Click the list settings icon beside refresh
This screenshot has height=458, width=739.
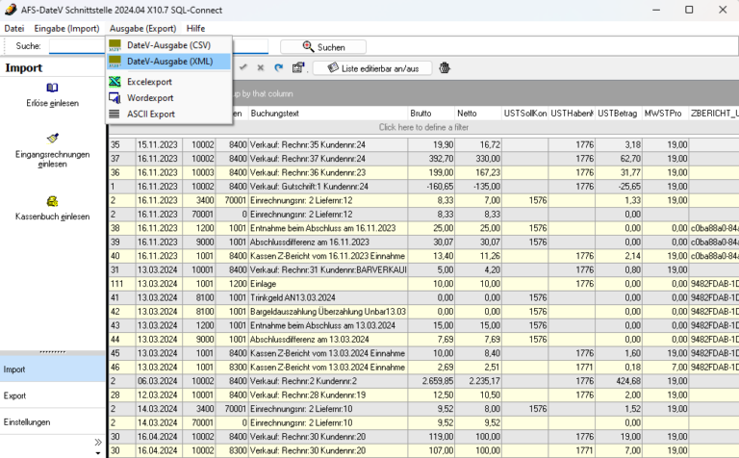(x=298, y=67)
